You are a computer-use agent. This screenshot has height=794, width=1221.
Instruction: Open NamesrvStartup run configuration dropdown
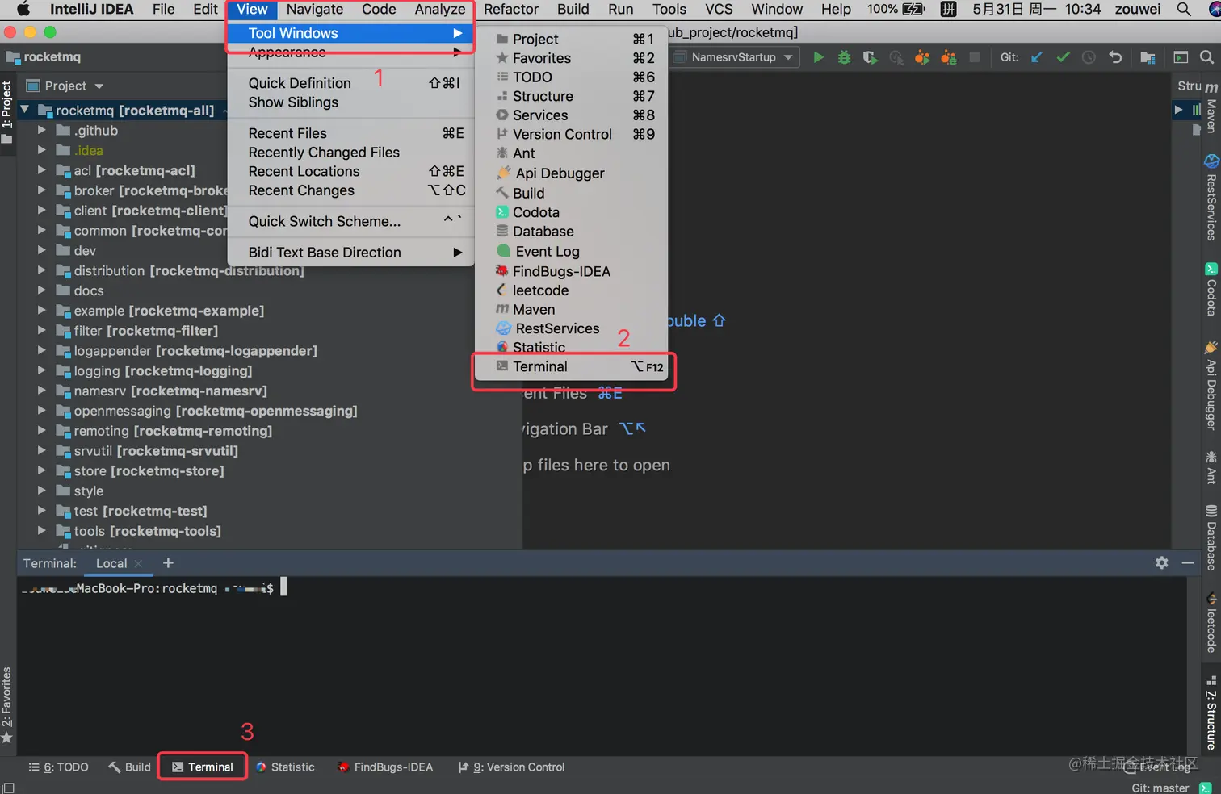[x=734, y=57]
